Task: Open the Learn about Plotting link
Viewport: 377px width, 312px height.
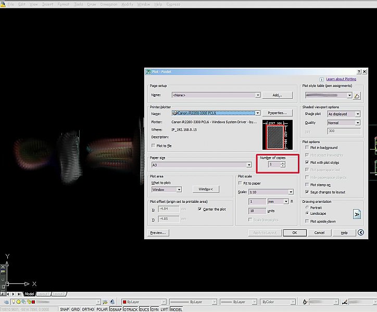Action: tap(341, 79)
